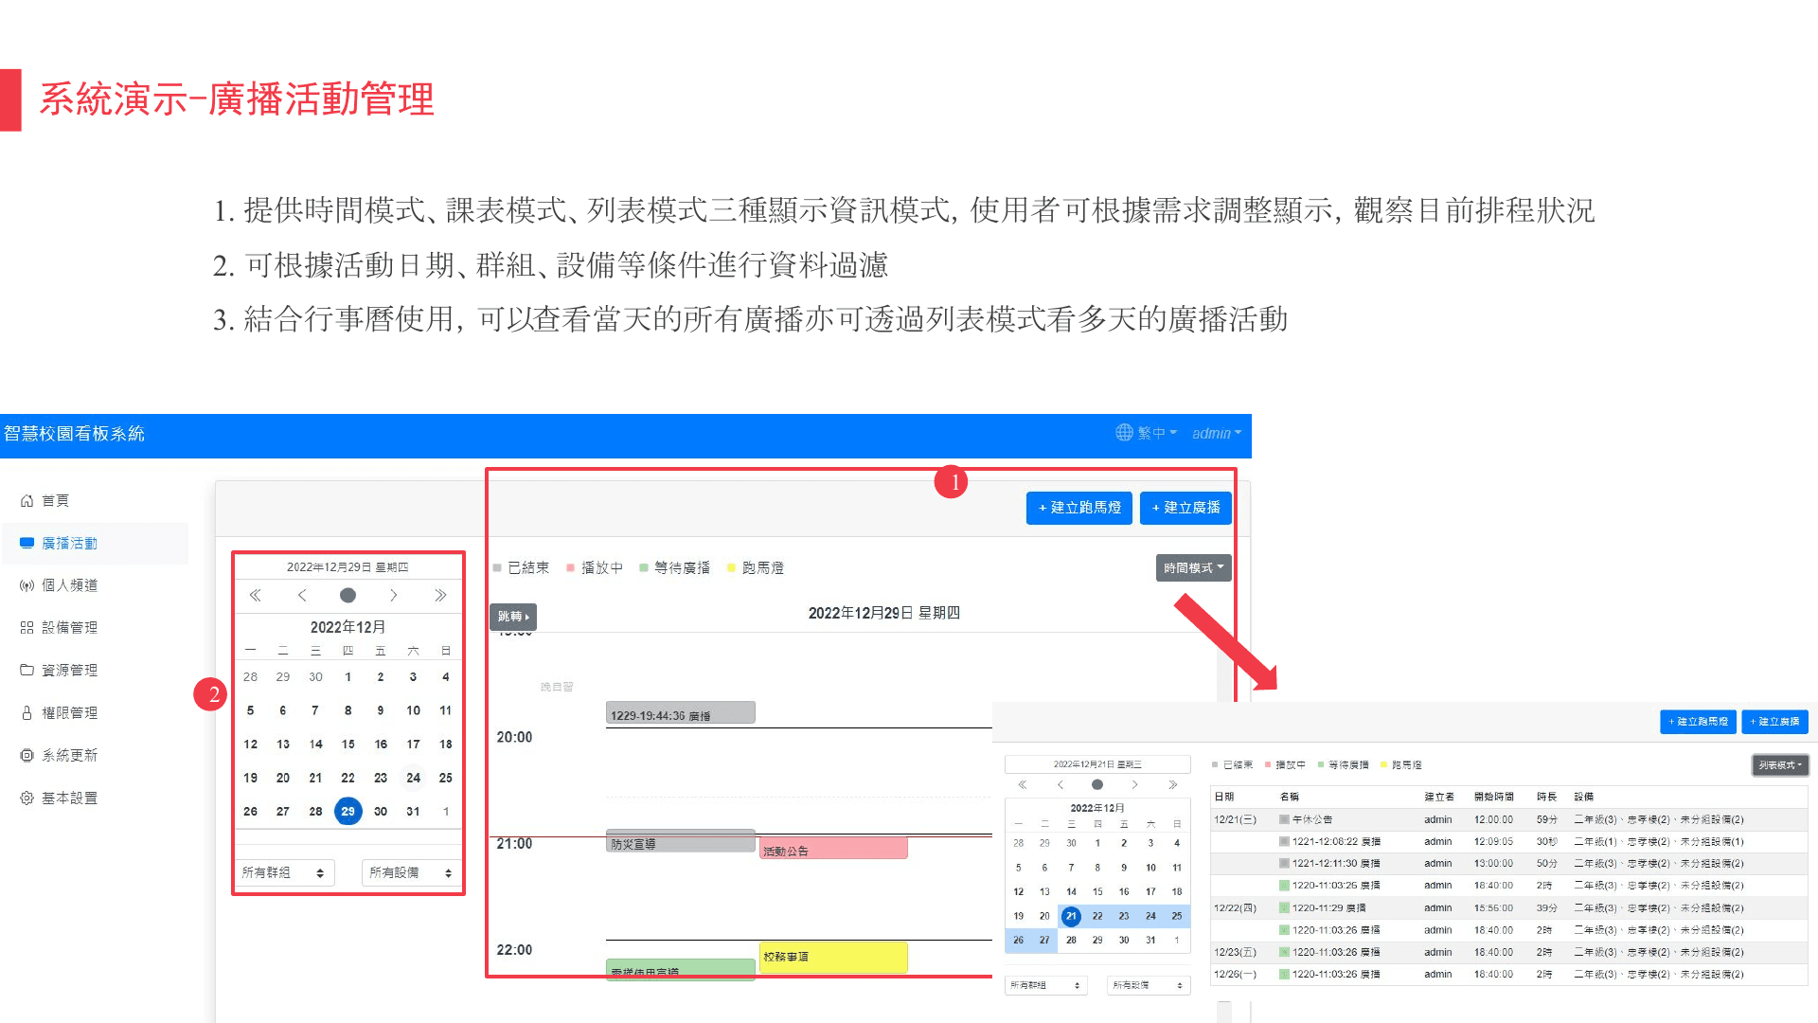
Task: Click the 防災宣導 event block
Action: [680, 841]
